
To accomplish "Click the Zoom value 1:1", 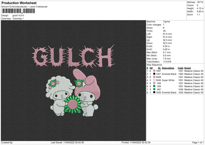I will [198, 14].
